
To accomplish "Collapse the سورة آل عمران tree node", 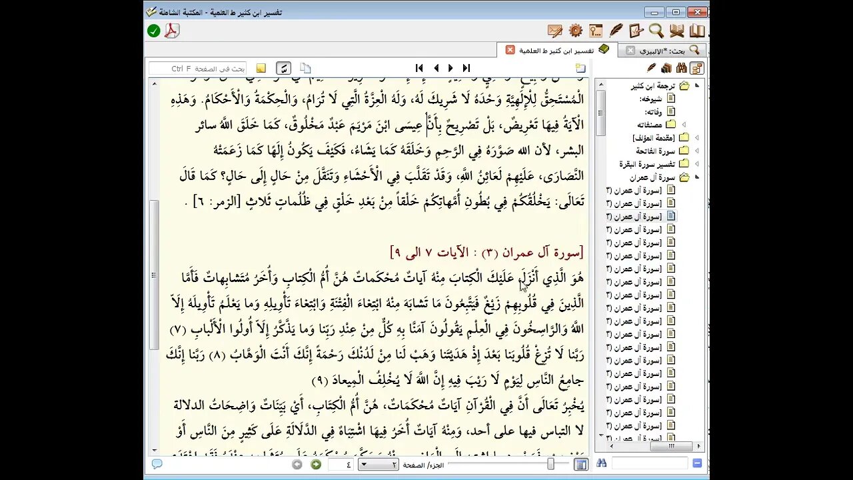I will 697,177.
